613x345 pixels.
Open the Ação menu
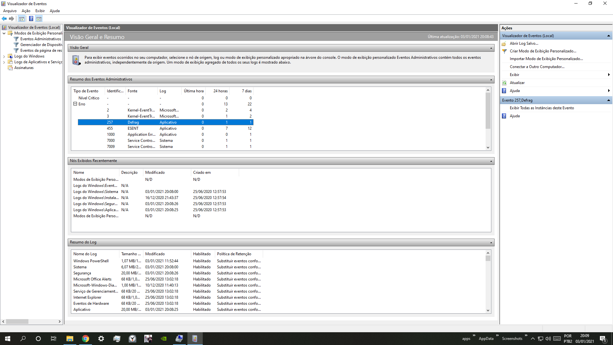[26, 11]
